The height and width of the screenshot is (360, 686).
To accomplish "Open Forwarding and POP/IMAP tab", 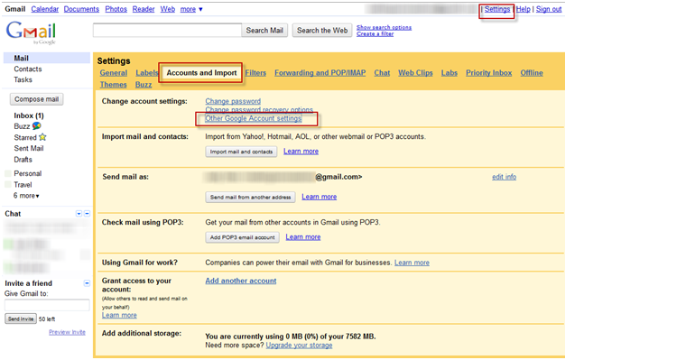I will click(x=320, y=73).
